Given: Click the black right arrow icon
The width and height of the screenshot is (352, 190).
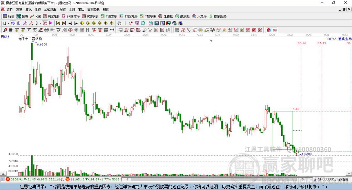Looking at the screenshot, I should pyautogui.click(x=76, y=23).
